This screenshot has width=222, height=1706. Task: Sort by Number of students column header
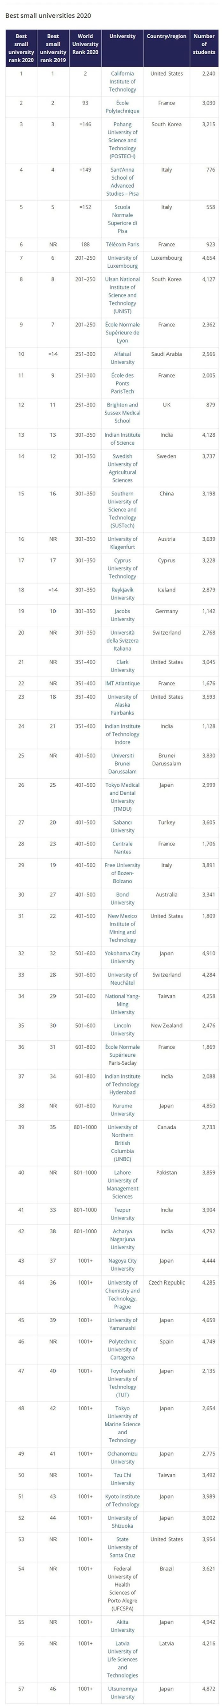(204, 44)
